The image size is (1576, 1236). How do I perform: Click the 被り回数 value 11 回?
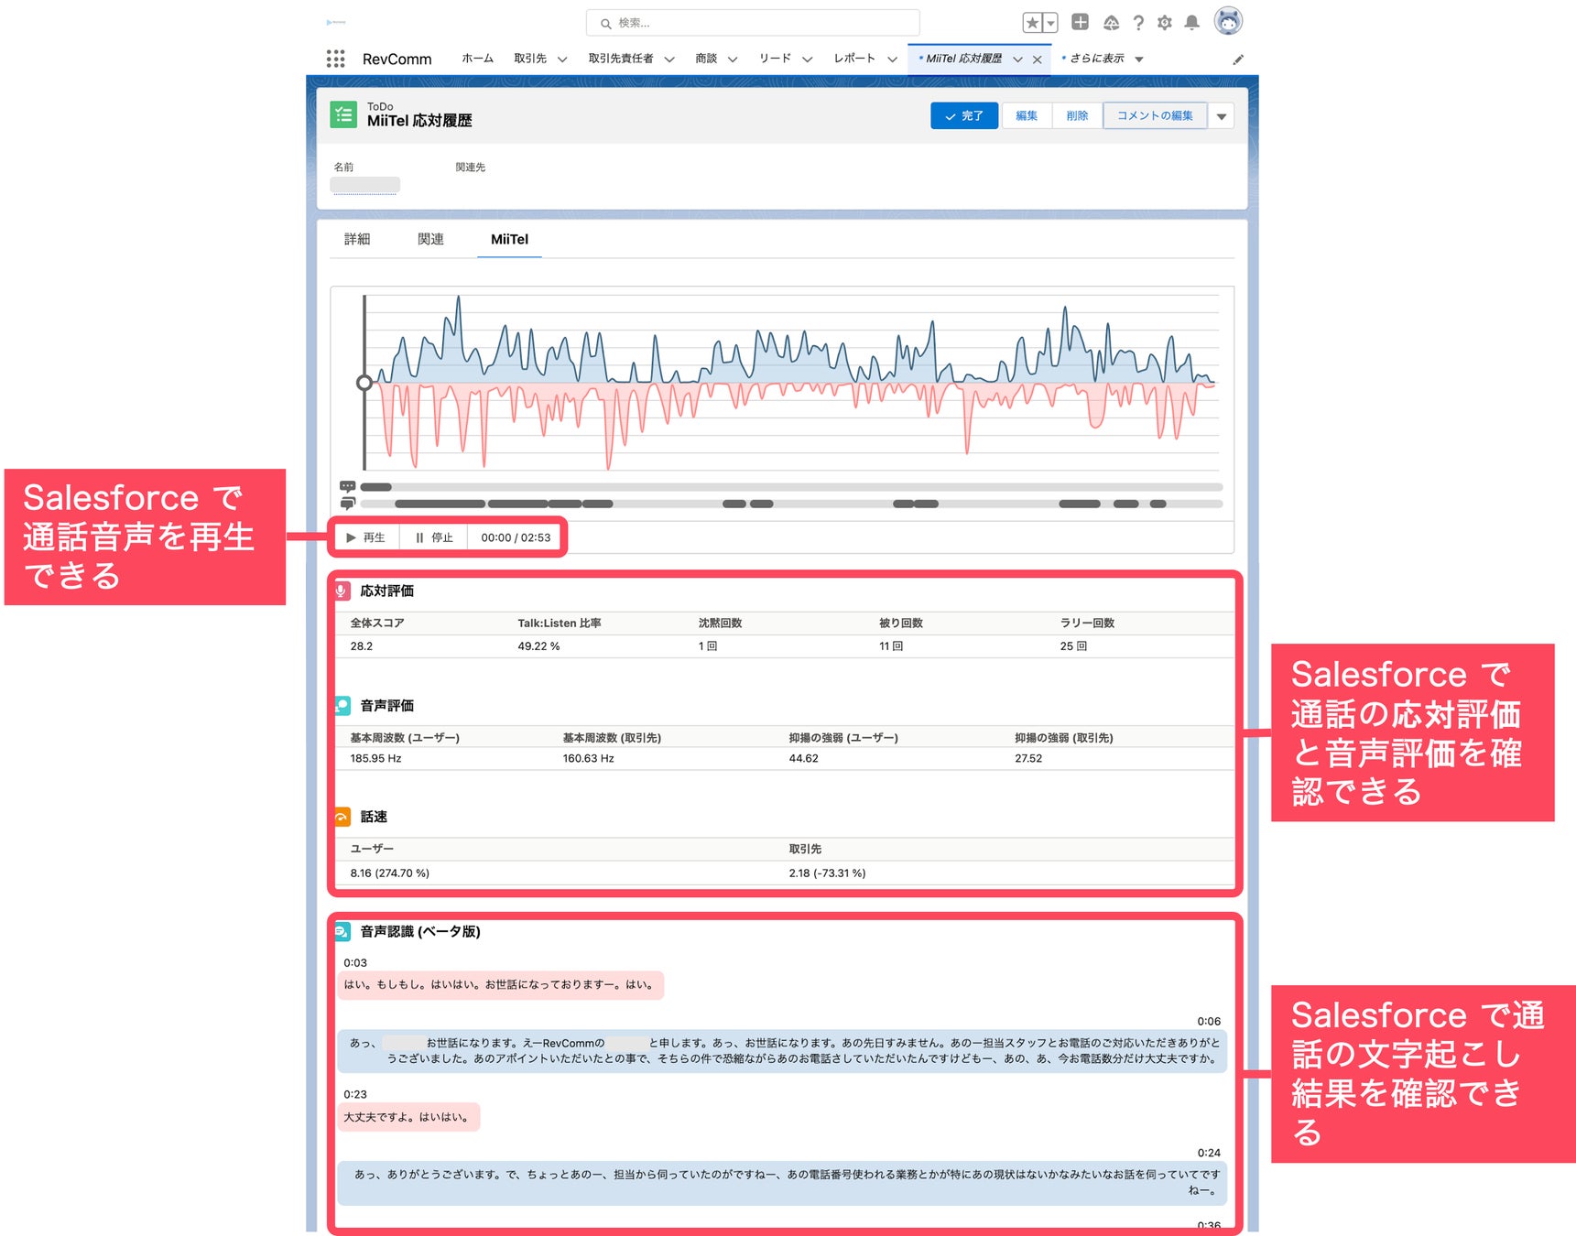click(x=891, y=646)
